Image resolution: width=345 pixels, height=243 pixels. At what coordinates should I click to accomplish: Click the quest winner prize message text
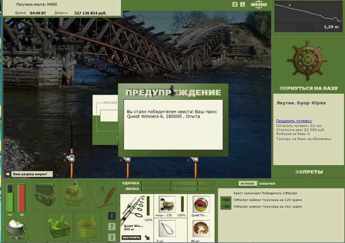pyautogui.click(x=172, y=114)
